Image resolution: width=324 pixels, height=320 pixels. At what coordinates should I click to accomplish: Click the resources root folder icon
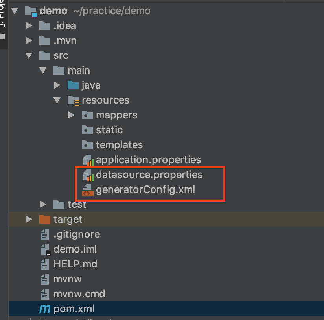pyautogui.click(x=74, y=100)
